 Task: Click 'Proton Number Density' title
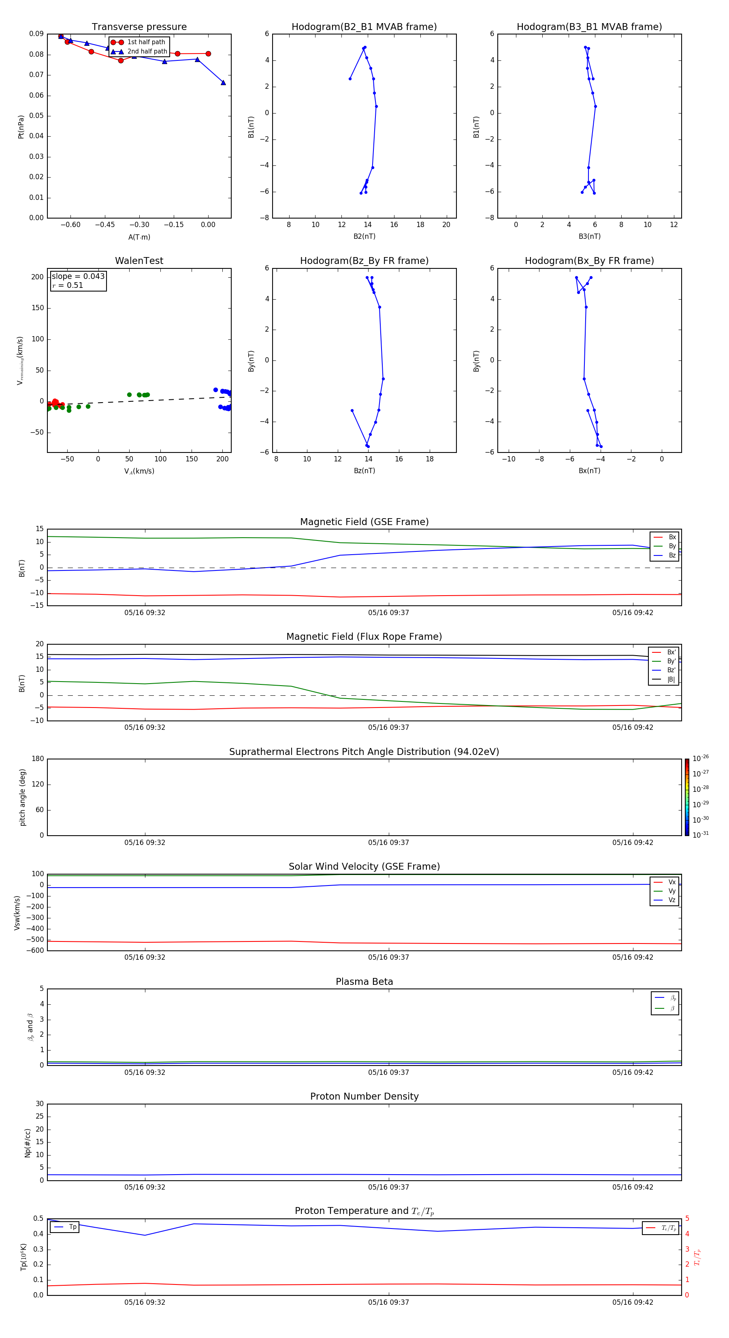pyautogui.click(x=364, y=1096)
